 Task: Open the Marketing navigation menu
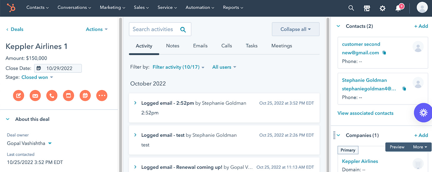coord(112,7)
